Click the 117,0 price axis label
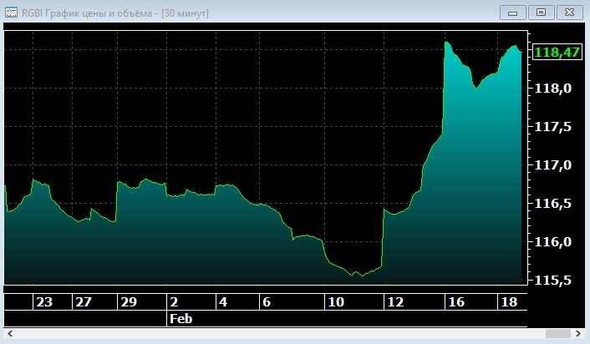 point(552,165)
